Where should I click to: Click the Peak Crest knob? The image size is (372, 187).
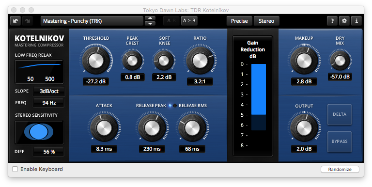[132, 61]
